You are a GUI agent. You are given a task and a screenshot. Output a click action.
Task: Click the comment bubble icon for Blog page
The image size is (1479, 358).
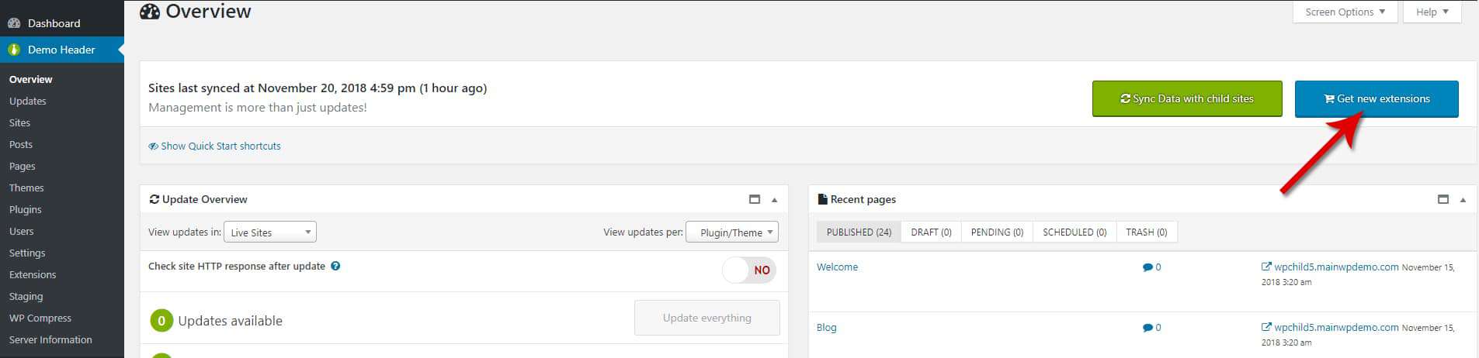point(1147,328)
